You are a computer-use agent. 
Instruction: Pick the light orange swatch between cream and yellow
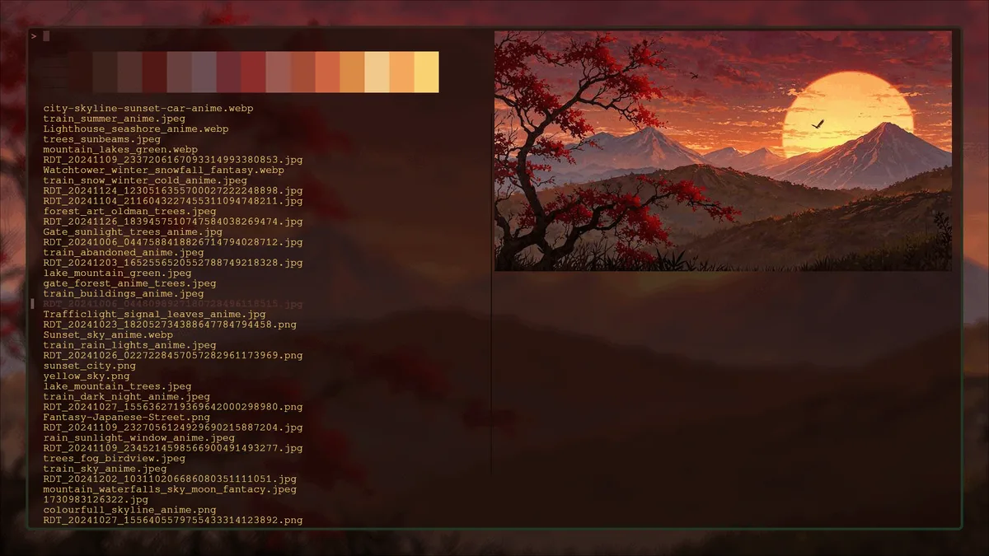point(402,72)
